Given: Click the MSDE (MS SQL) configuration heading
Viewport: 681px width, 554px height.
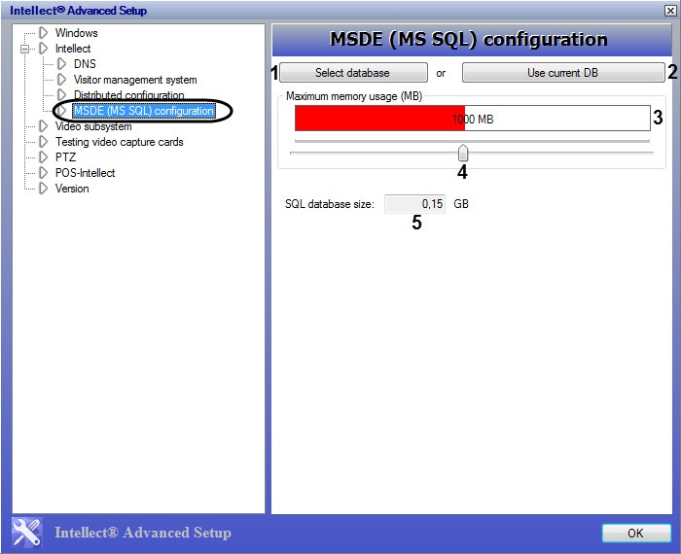Looking at the screenshot, I should 468,40.
